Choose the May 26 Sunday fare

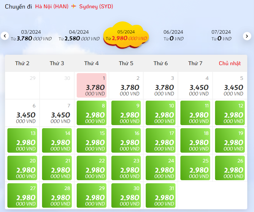[230, 168]
